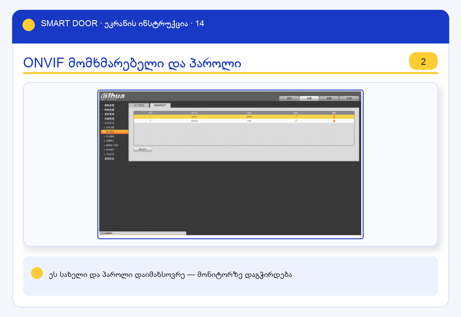
Task: Click the red delete icon in the admin row
Action: [x=334, y=117]
